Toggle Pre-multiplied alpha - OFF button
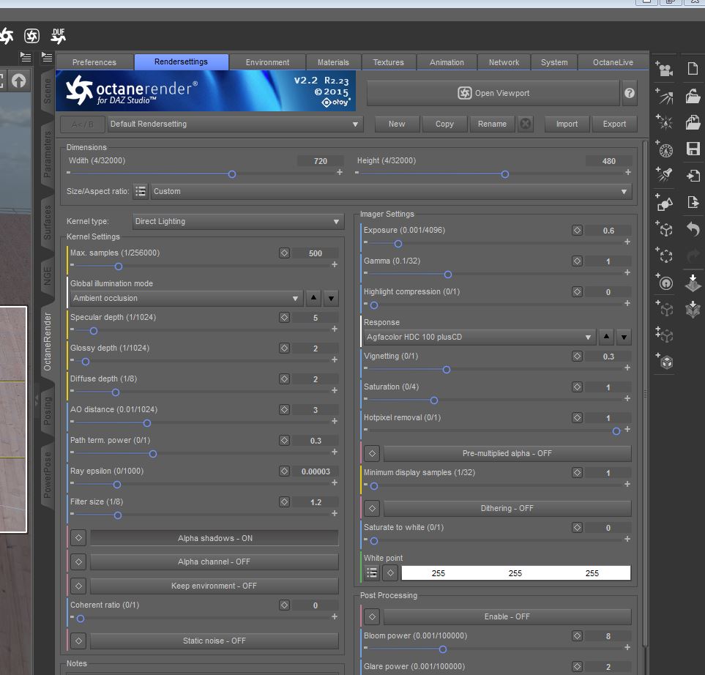Viewport: 705px width, 675px height. pyautogui.click(x=507, y=453)
